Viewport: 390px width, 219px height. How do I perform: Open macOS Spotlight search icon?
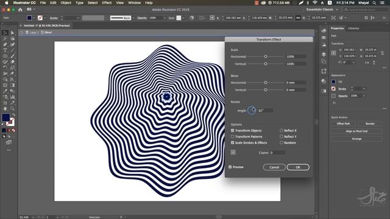point(374,3)
